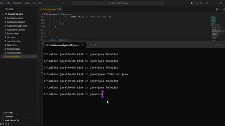Click the 'cls' command prompt line
Screen dimensions: 225x126
coord(73,94)
